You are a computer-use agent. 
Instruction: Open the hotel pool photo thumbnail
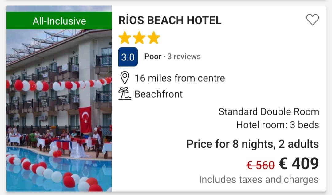(59, 111)
